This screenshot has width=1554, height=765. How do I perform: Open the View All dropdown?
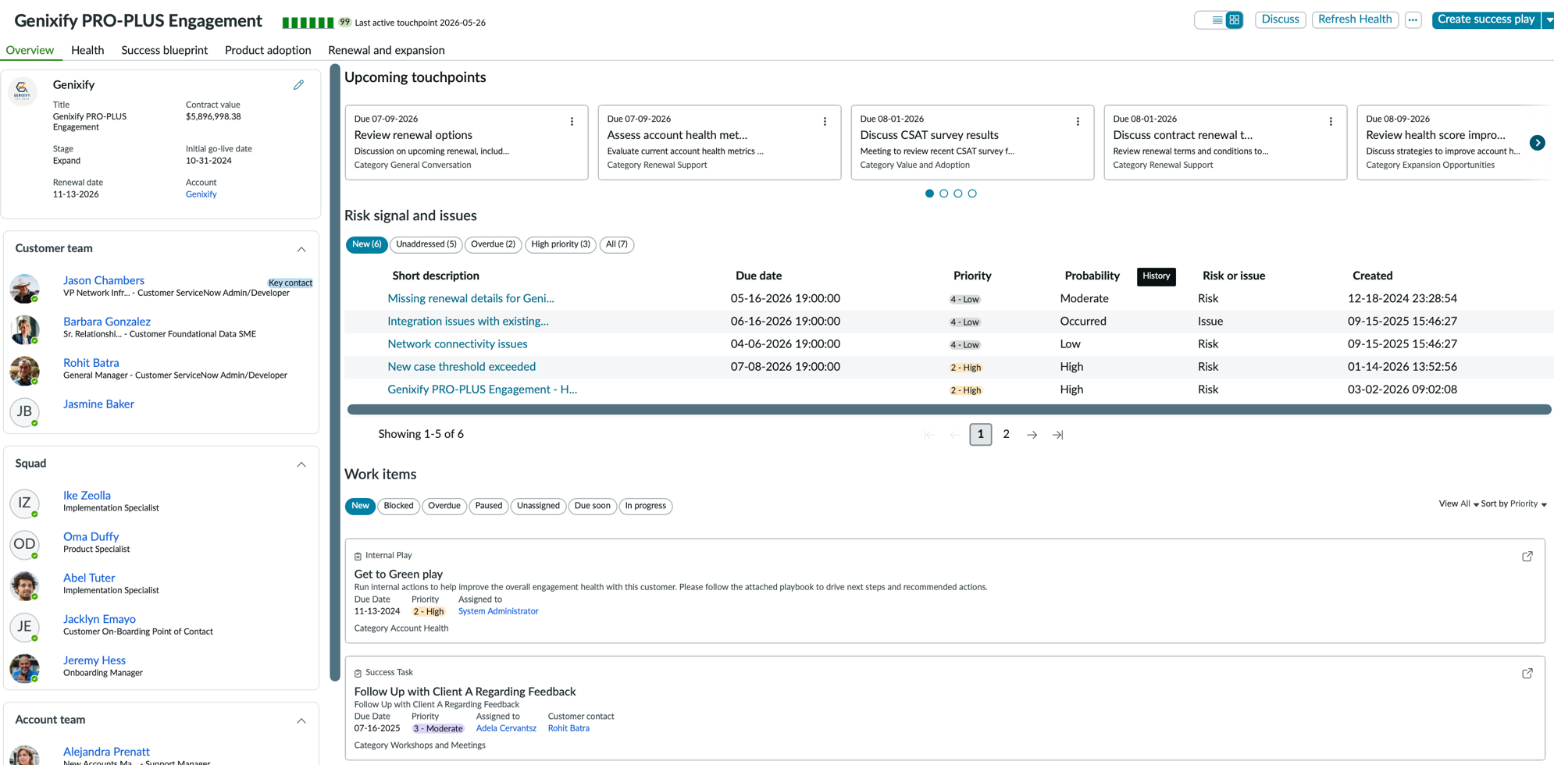pyautogui.click(x=1458, y=504)
